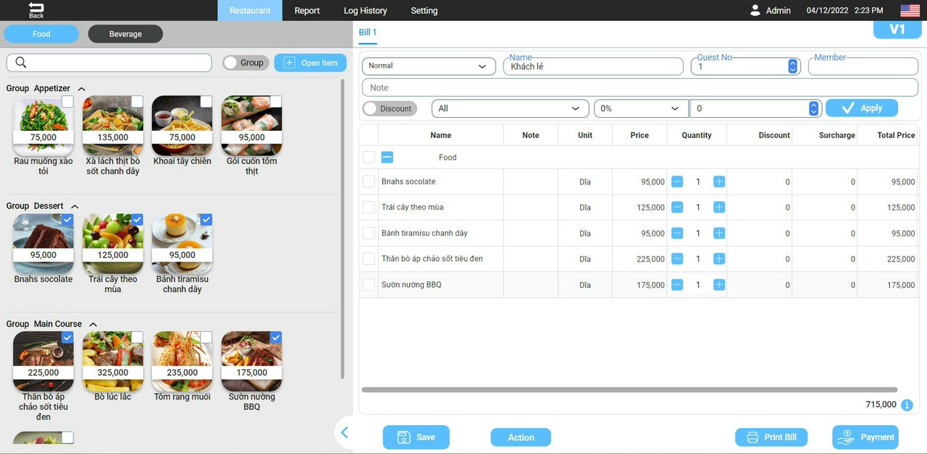Toggle the Group switch
The height and width of the screenshot is (454, 927).
(246, 63)
